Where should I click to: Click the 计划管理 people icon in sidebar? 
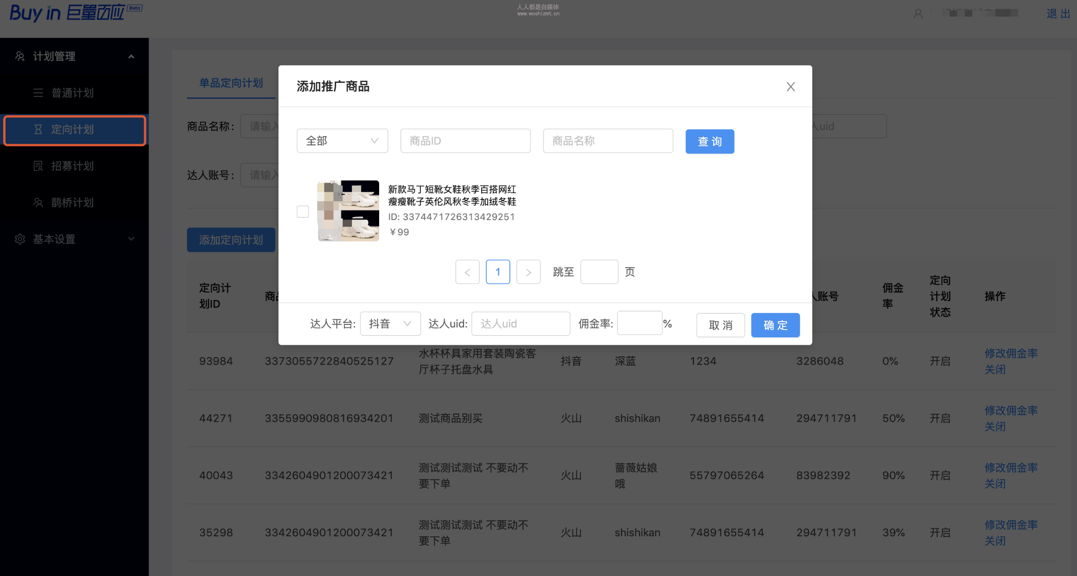click(x=20, y=56)
